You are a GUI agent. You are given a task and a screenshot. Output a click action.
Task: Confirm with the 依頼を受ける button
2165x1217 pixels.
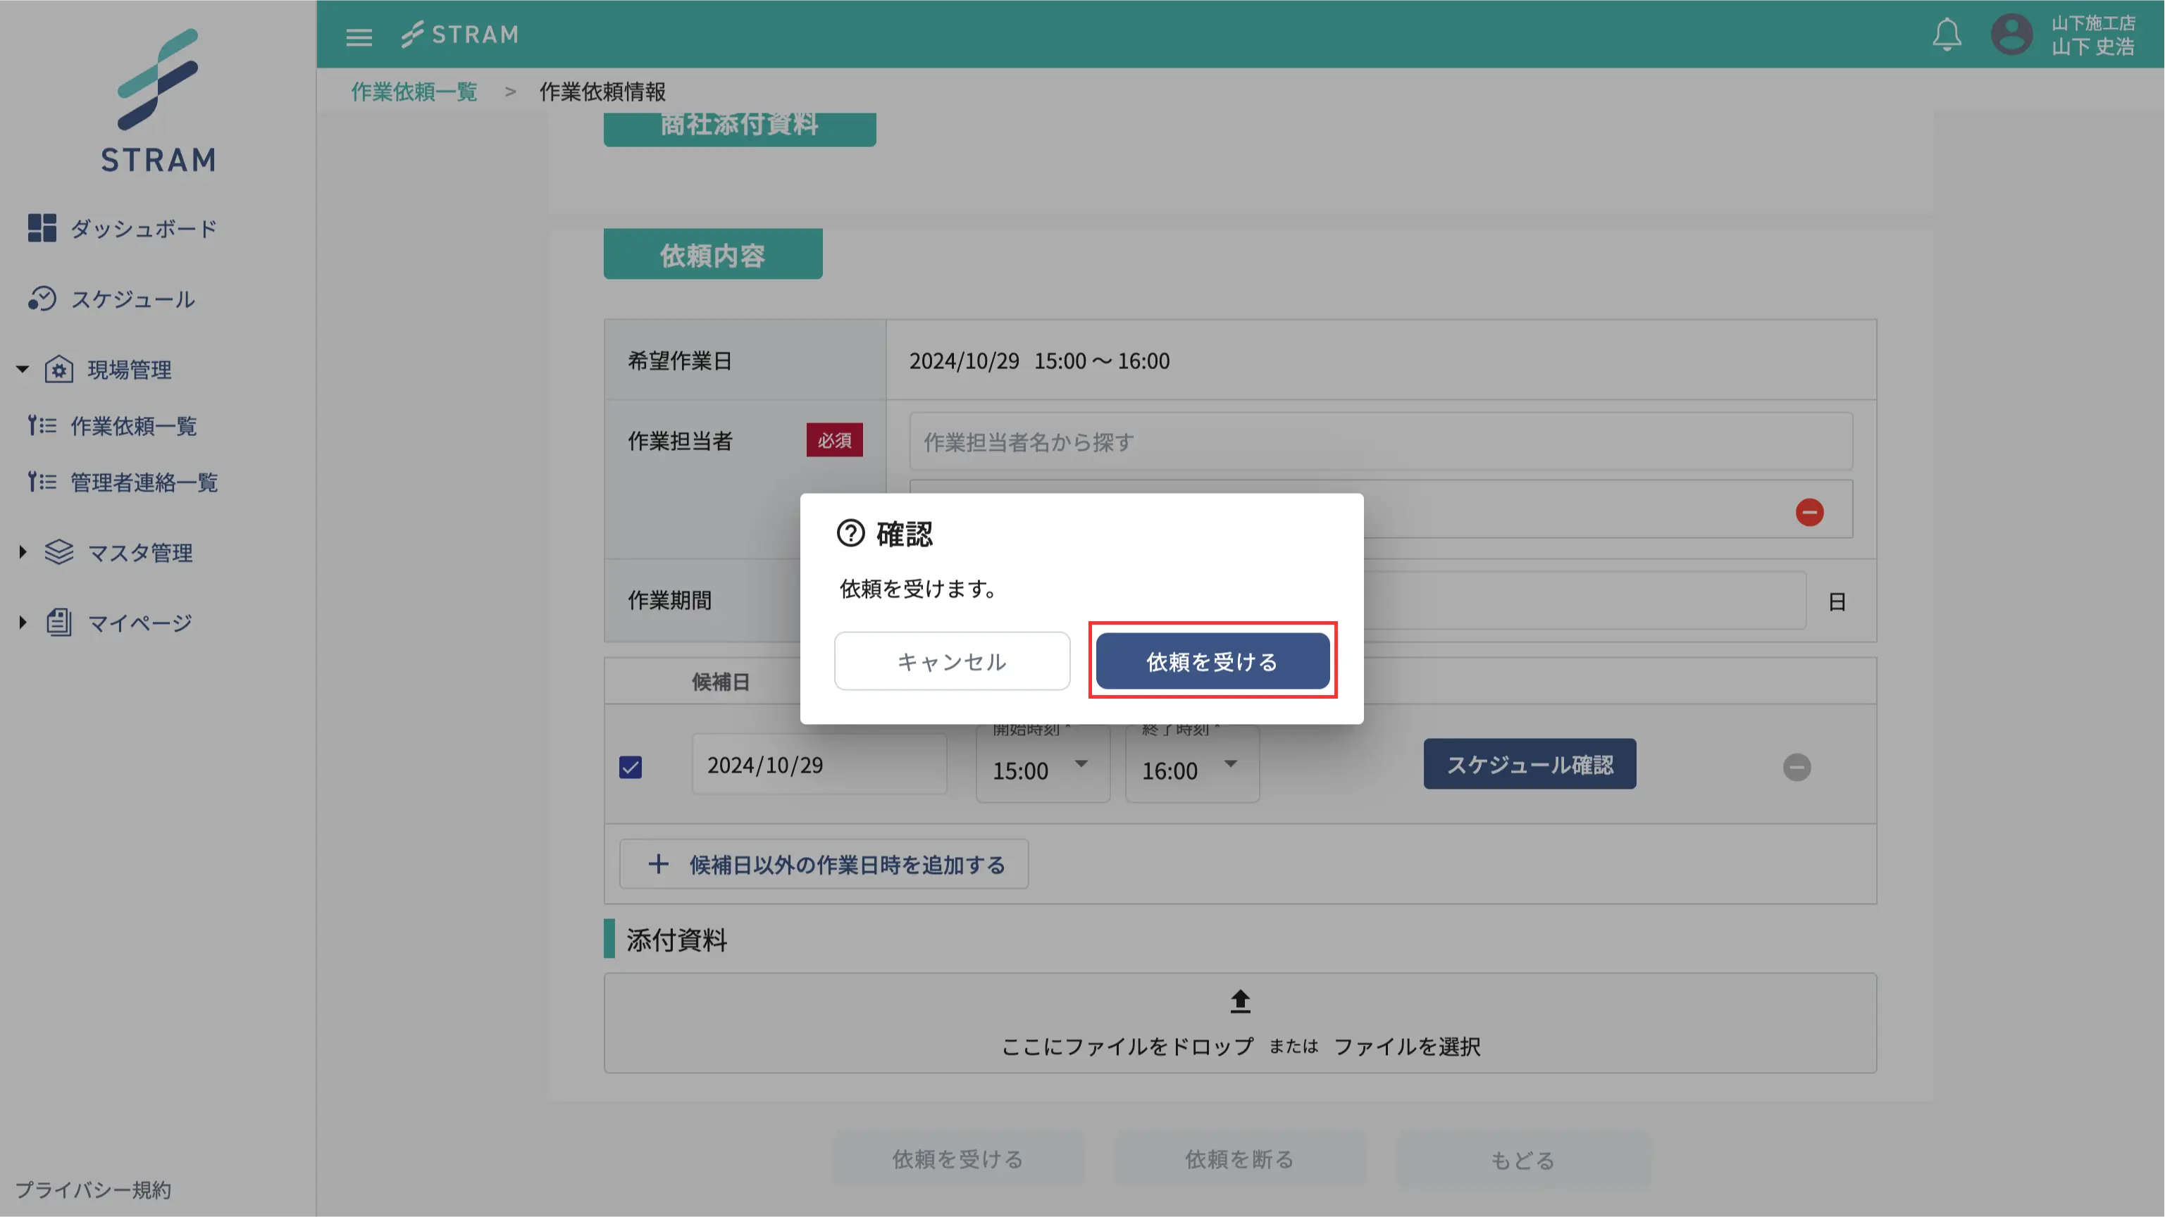1212,661
